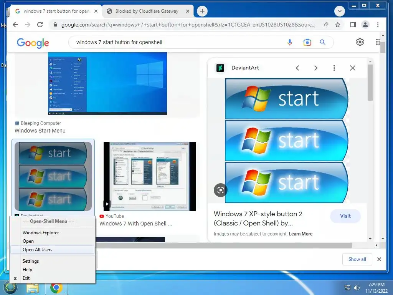
Task: Select Open All Users menu entry
Action: (x=52, y=250)
